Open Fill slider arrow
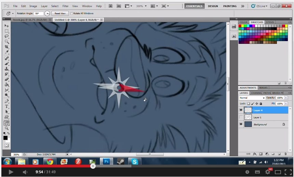This screenshot has width=294, height=177. [x=286, y=104]
